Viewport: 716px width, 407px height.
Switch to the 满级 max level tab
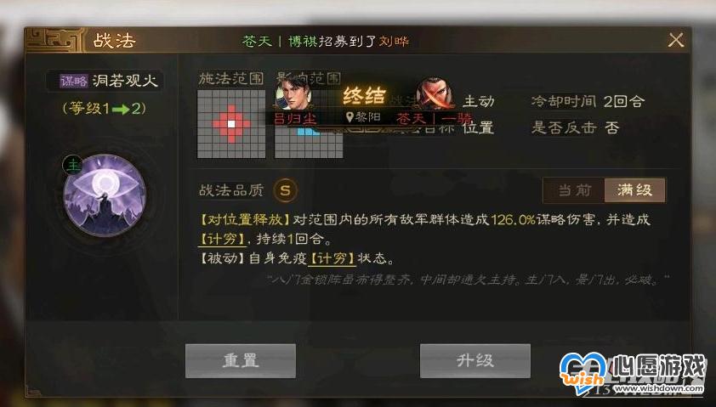(634, 189)
